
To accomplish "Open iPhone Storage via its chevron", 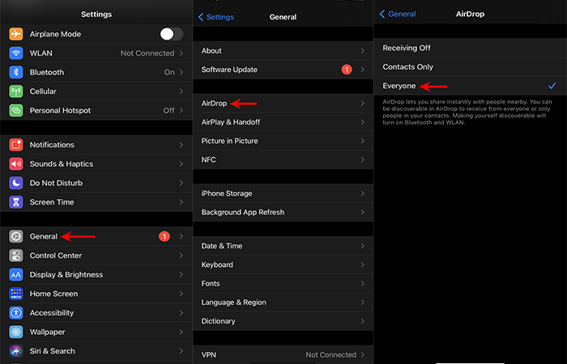I will tap(362, 193).
